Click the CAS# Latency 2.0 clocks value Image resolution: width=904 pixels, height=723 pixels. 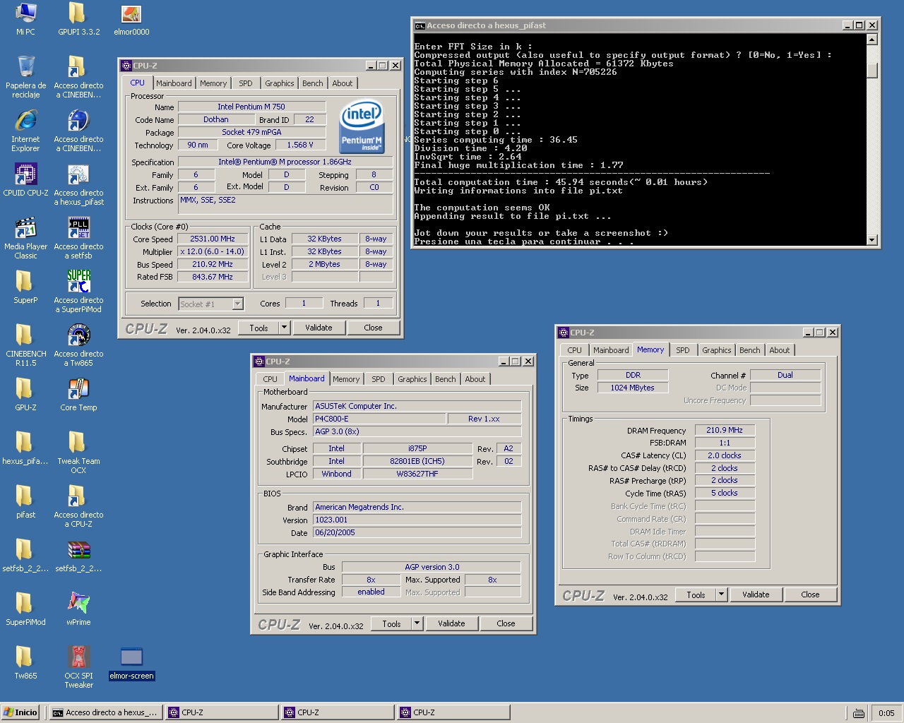coord(725,455)
